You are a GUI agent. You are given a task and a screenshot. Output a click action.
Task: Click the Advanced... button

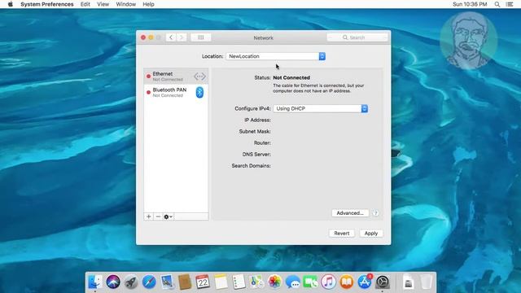350,213
